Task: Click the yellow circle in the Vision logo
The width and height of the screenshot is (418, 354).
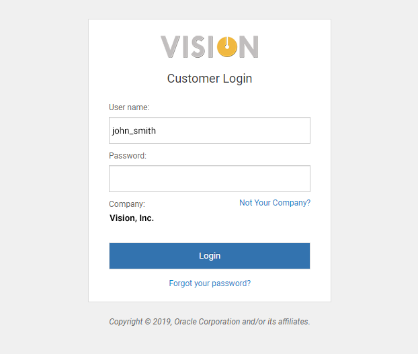Action: [x=226, y=46]
